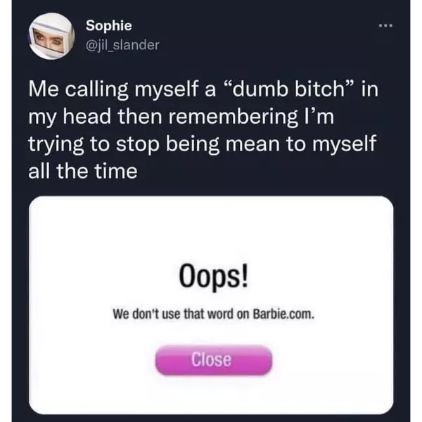
Task: Select the word "head" in the tweet
Action: 87,116
